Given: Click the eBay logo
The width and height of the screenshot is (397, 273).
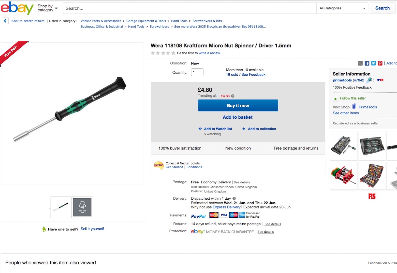Looking at the screenshot, I should [x=17, y=8].
